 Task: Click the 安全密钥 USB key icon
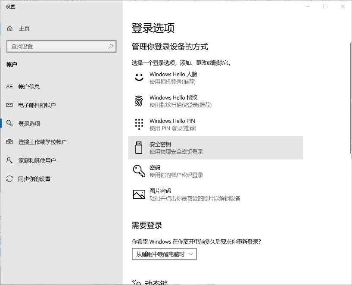tap(139, 147)
